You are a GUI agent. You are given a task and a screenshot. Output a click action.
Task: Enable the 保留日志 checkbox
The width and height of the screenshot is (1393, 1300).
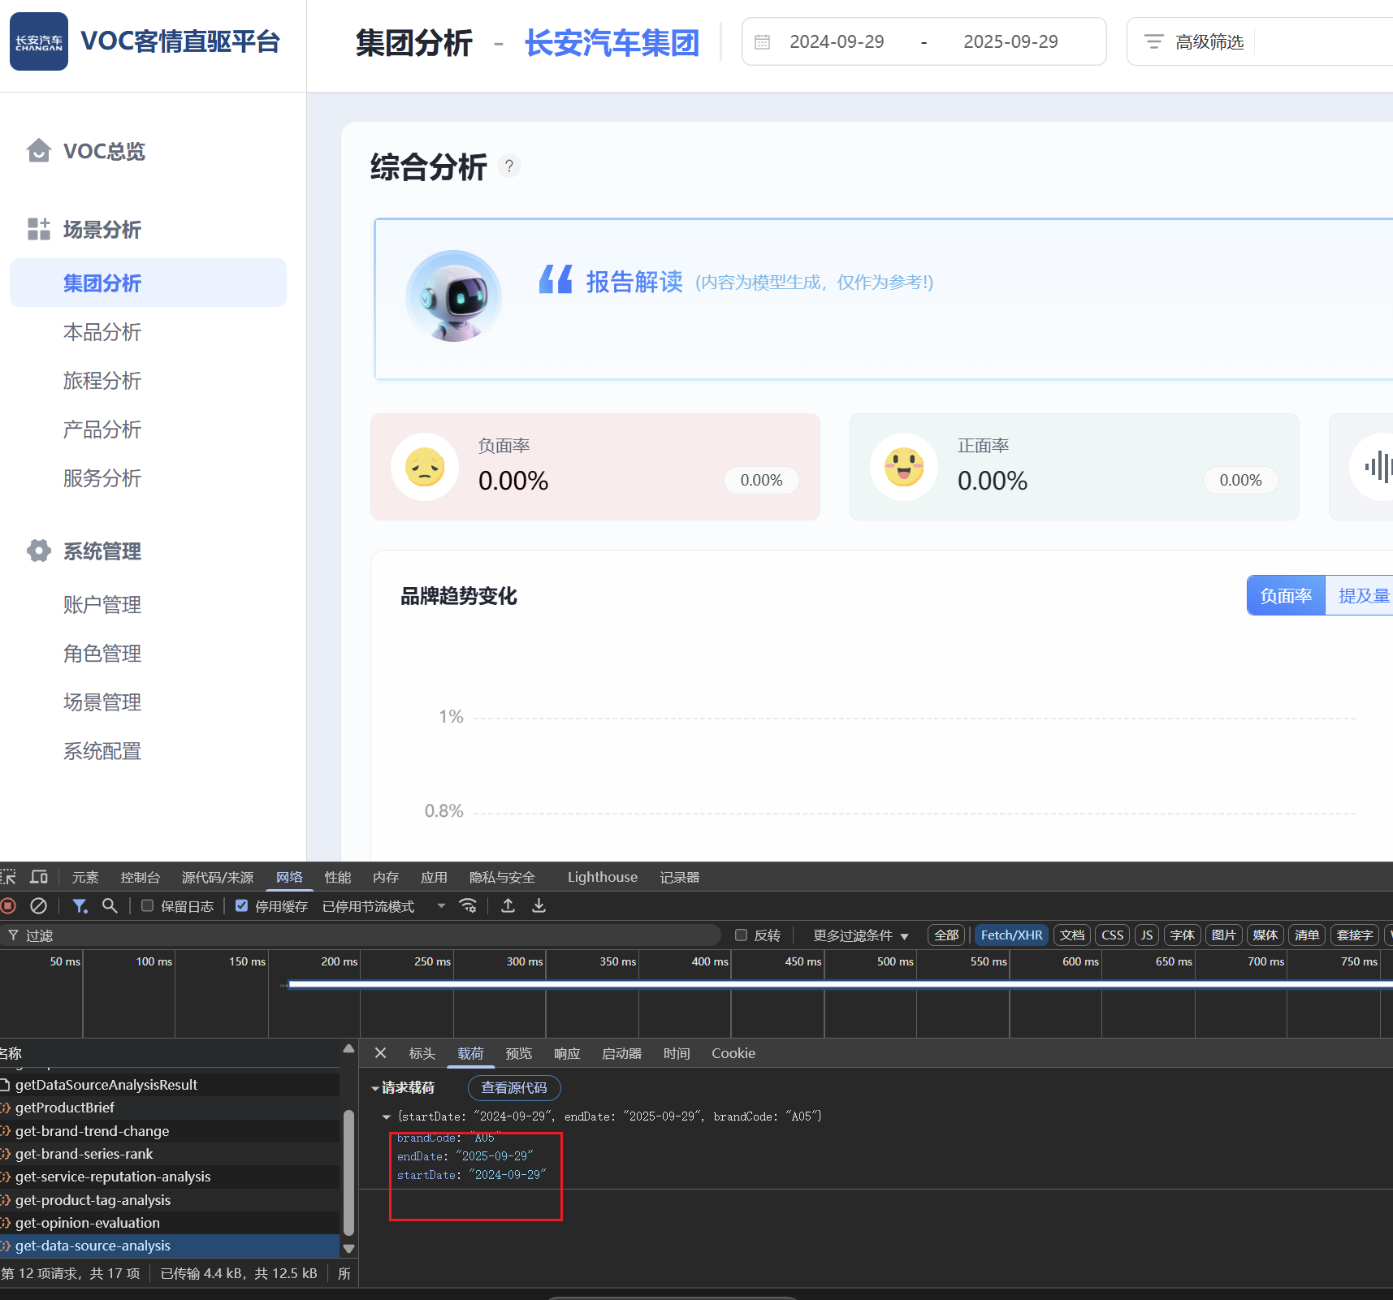point(148,905)
